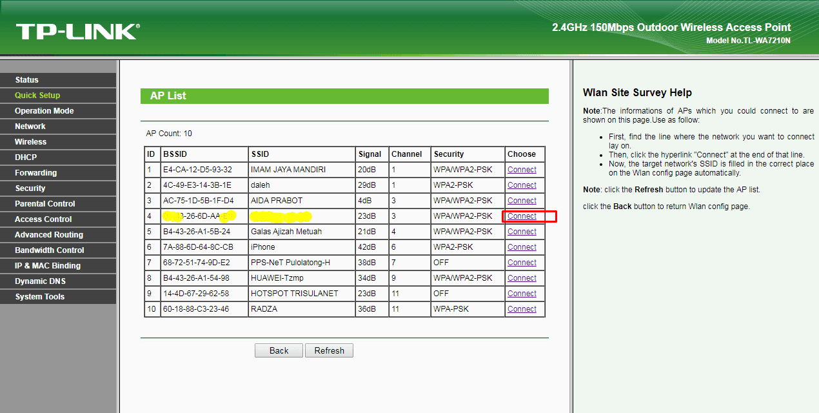Select BSSID 60-18-88-C3-23-46 cell
Viewport: 819px width, 413px height.
(x=204, y=309)
